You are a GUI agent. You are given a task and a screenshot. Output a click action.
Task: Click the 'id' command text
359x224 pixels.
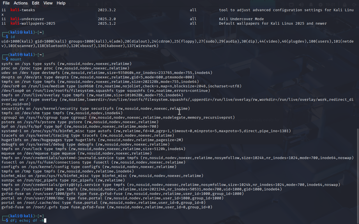click(13, 37)
